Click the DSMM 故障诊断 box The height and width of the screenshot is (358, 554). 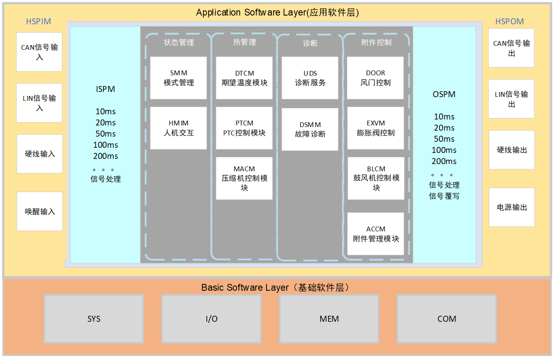tap(310, 129)
